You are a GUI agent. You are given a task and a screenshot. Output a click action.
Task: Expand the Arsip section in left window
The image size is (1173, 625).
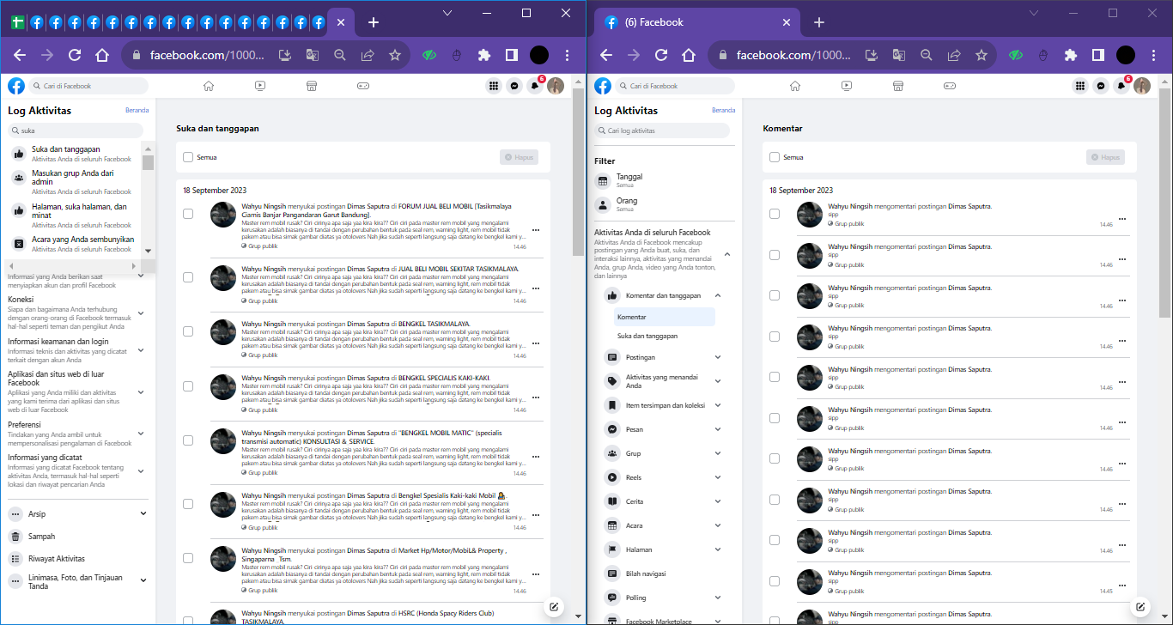pyautogui.click(x=143, y=514)
